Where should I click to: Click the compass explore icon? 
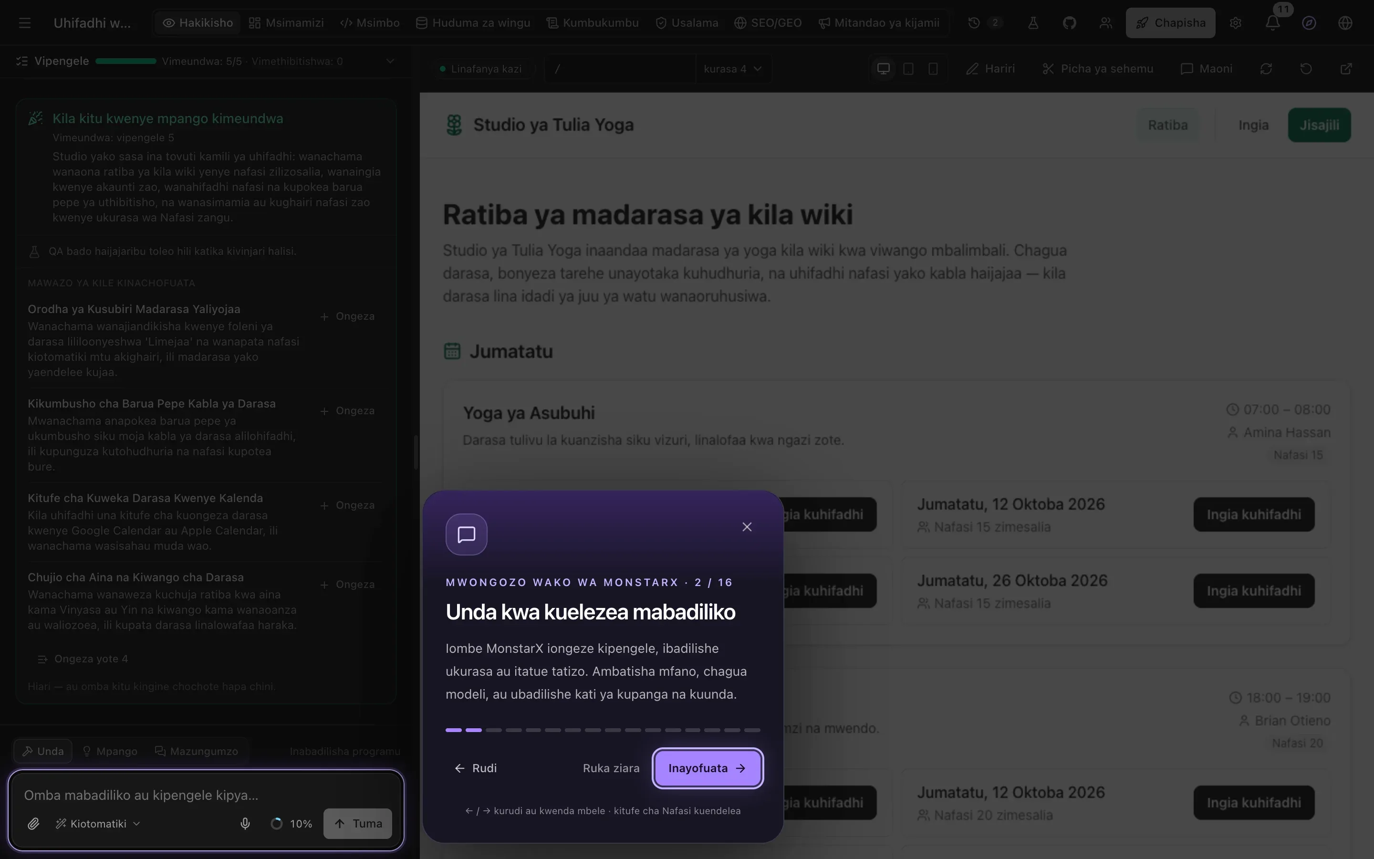(x=1309, y=23)
